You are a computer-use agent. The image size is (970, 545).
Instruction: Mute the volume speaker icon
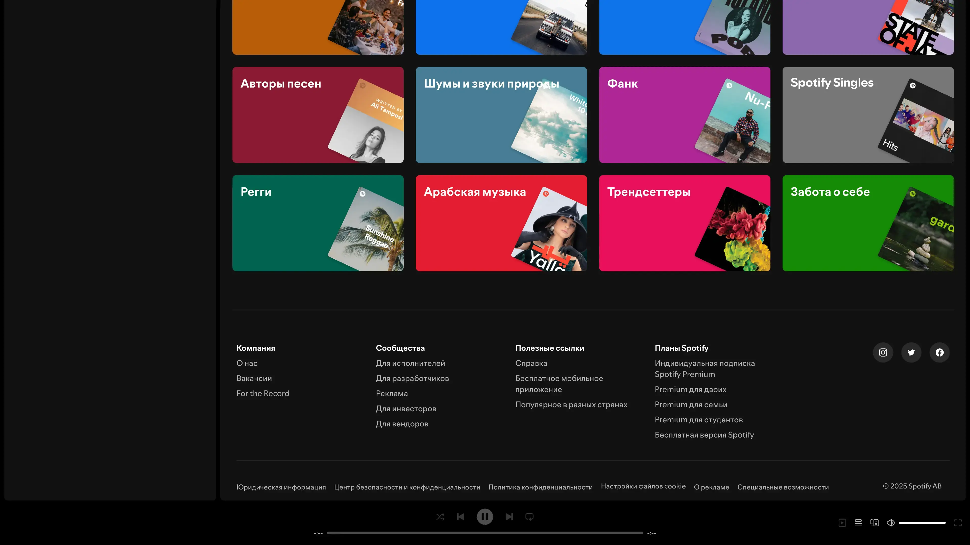click(x=890, y=523)
